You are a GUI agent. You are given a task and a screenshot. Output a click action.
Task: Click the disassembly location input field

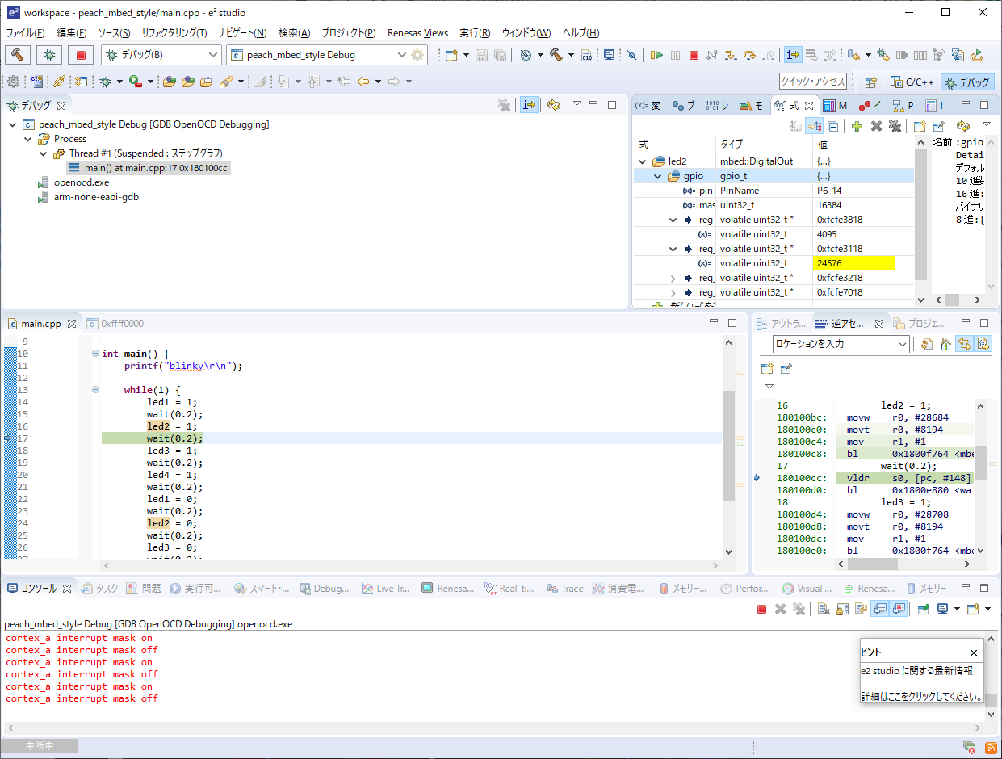tap(833, 344)
